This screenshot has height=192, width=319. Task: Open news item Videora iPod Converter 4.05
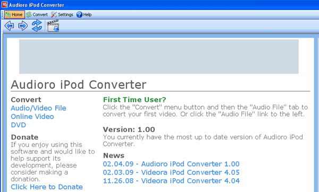pyautogui.click(x=171, y=172)
